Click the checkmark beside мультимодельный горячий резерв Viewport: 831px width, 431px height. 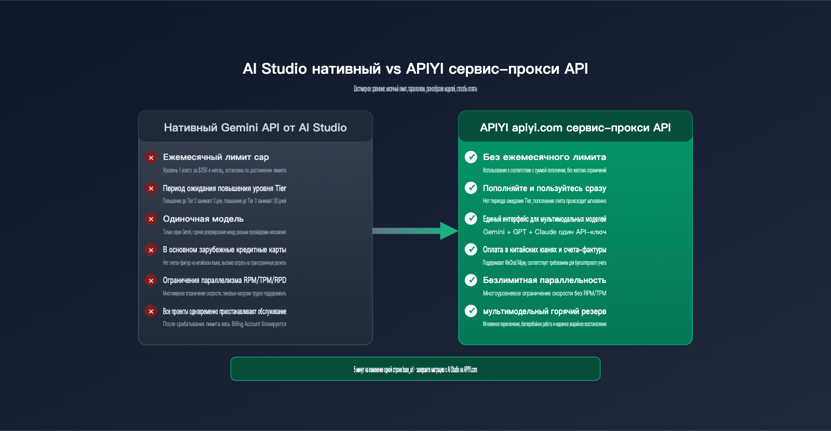[471, 311]
